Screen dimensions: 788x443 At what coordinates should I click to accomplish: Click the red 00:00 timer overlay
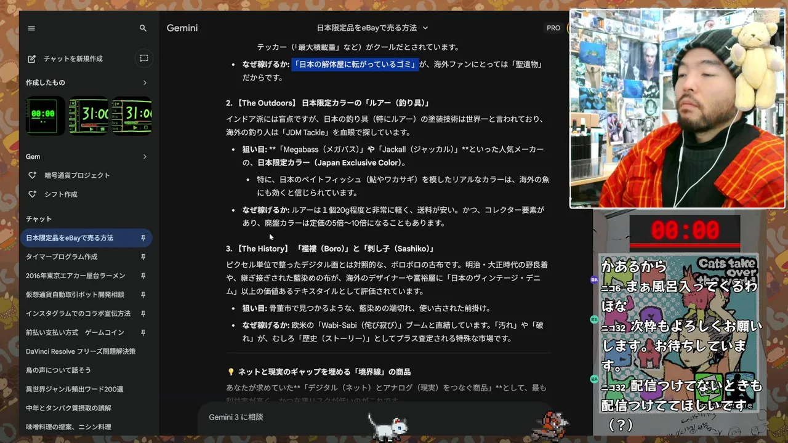click(685, 231)
